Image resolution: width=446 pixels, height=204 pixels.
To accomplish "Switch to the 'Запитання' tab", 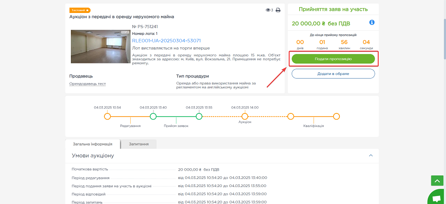I will 139,144.
